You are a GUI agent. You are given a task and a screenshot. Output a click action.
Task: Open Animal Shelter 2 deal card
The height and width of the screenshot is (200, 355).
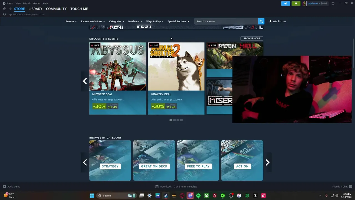click(x=176, y=78)
